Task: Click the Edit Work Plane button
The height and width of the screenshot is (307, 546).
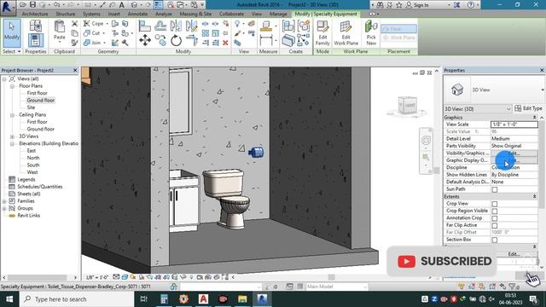Action: coord(346,33)
